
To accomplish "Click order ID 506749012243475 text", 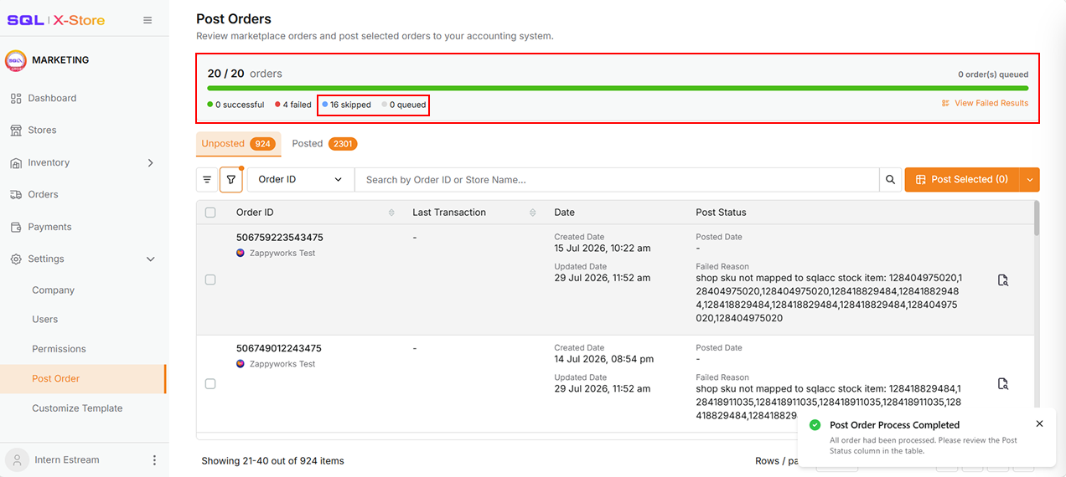I will [x=279, y=348].
